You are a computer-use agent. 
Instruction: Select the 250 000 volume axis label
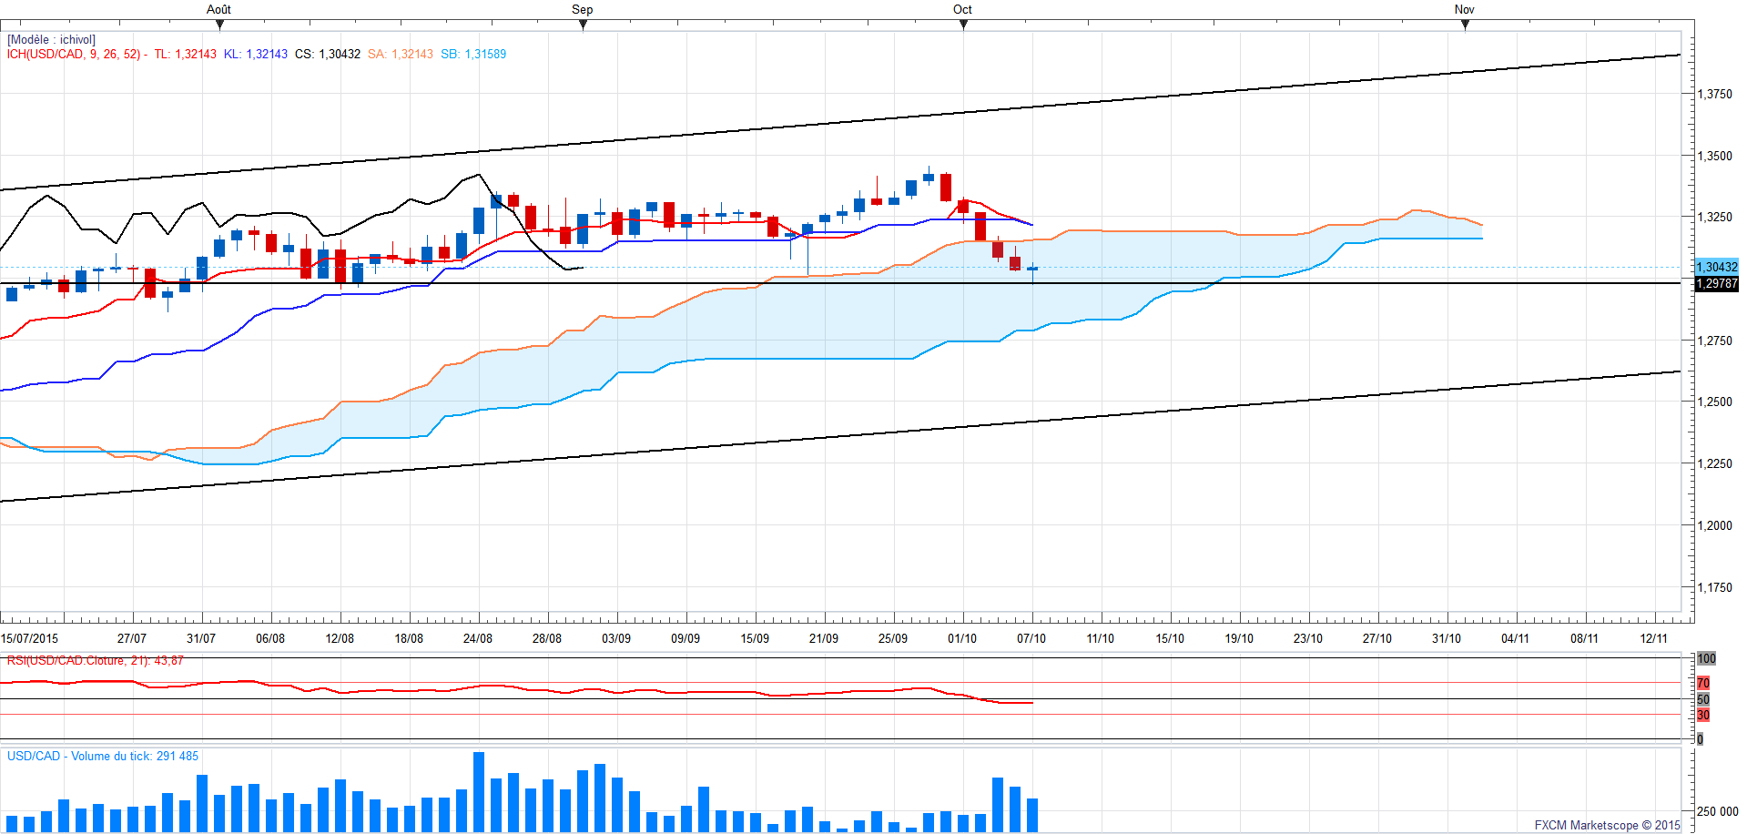1718,811
